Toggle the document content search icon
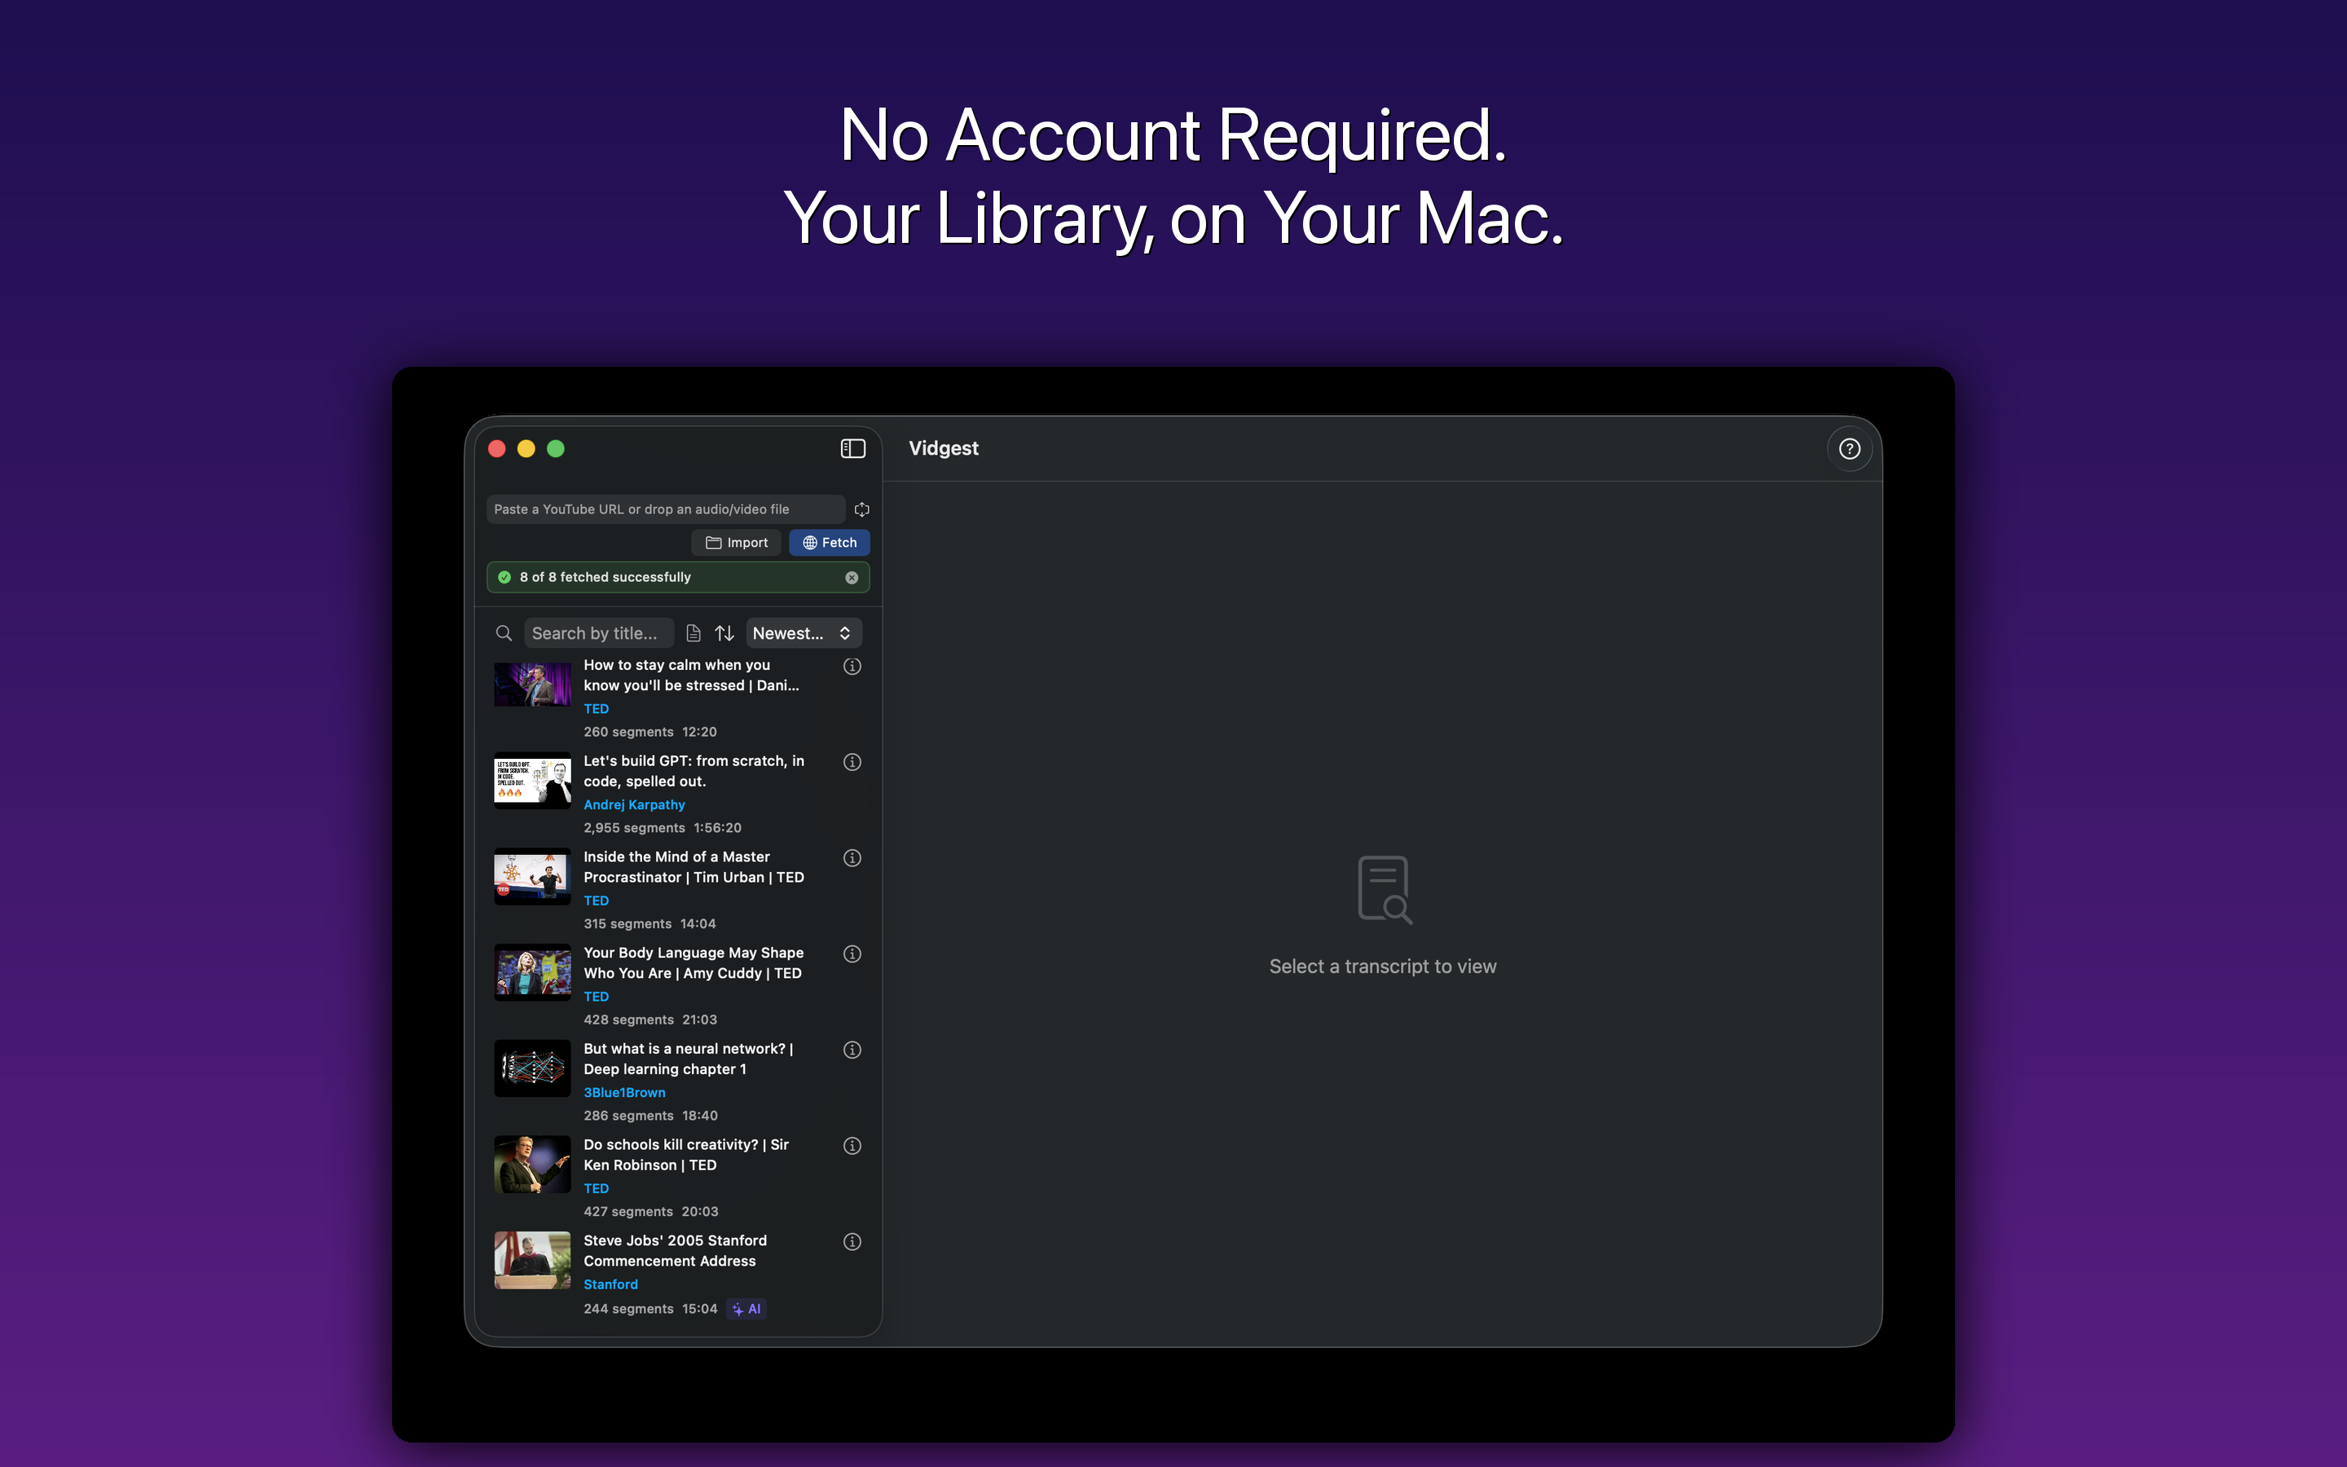2347x1467 pixels. (693, 633)
